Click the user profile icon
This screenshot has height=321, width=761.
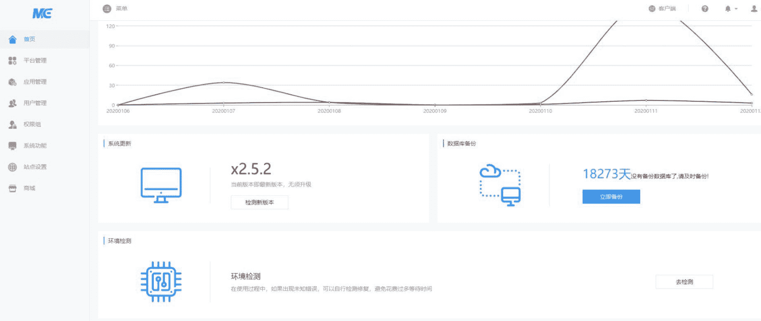pyautogui.click(x=754, y=8)
